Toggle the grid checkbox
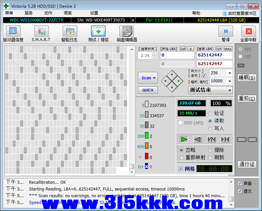This screenshot has height=211, width=262. point(181,169)
